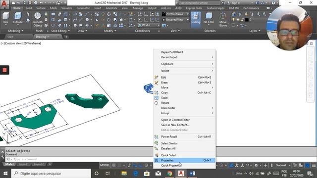Select the Rotate modify tool icon
Screen dimensions: 317x178
coord(109,20)
